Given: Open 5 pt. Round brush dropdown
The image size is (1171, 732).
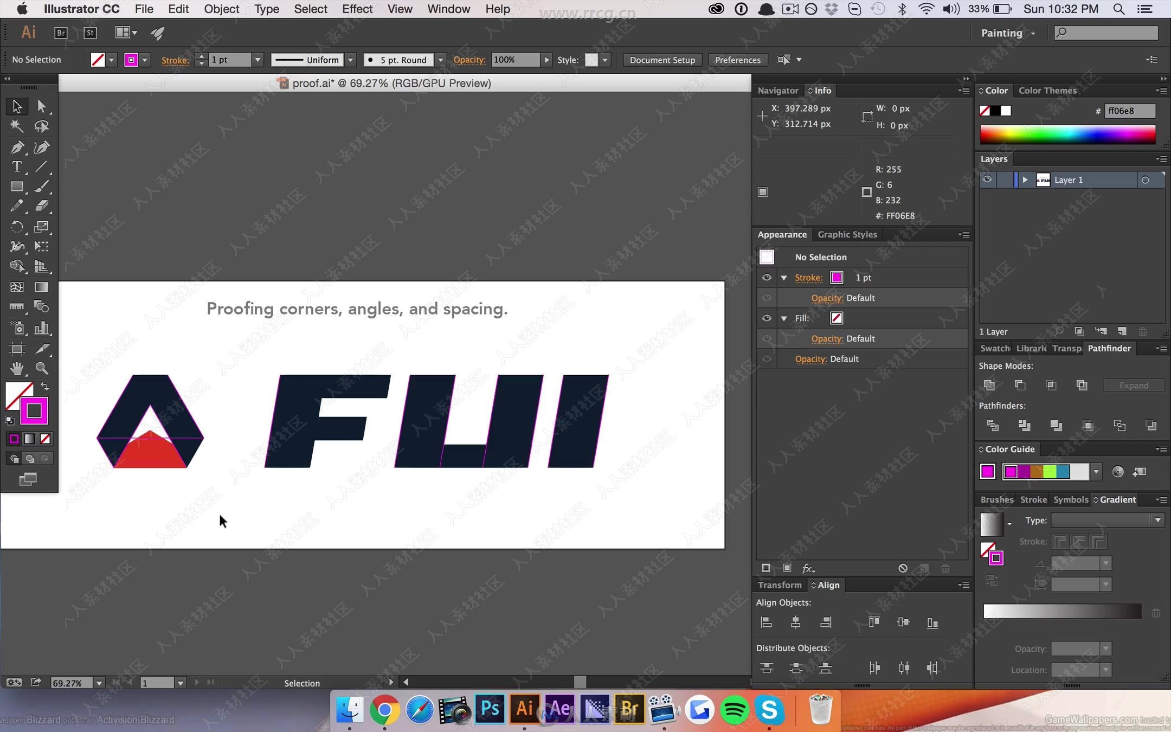Looking at the screenshot, I should 441,60.
